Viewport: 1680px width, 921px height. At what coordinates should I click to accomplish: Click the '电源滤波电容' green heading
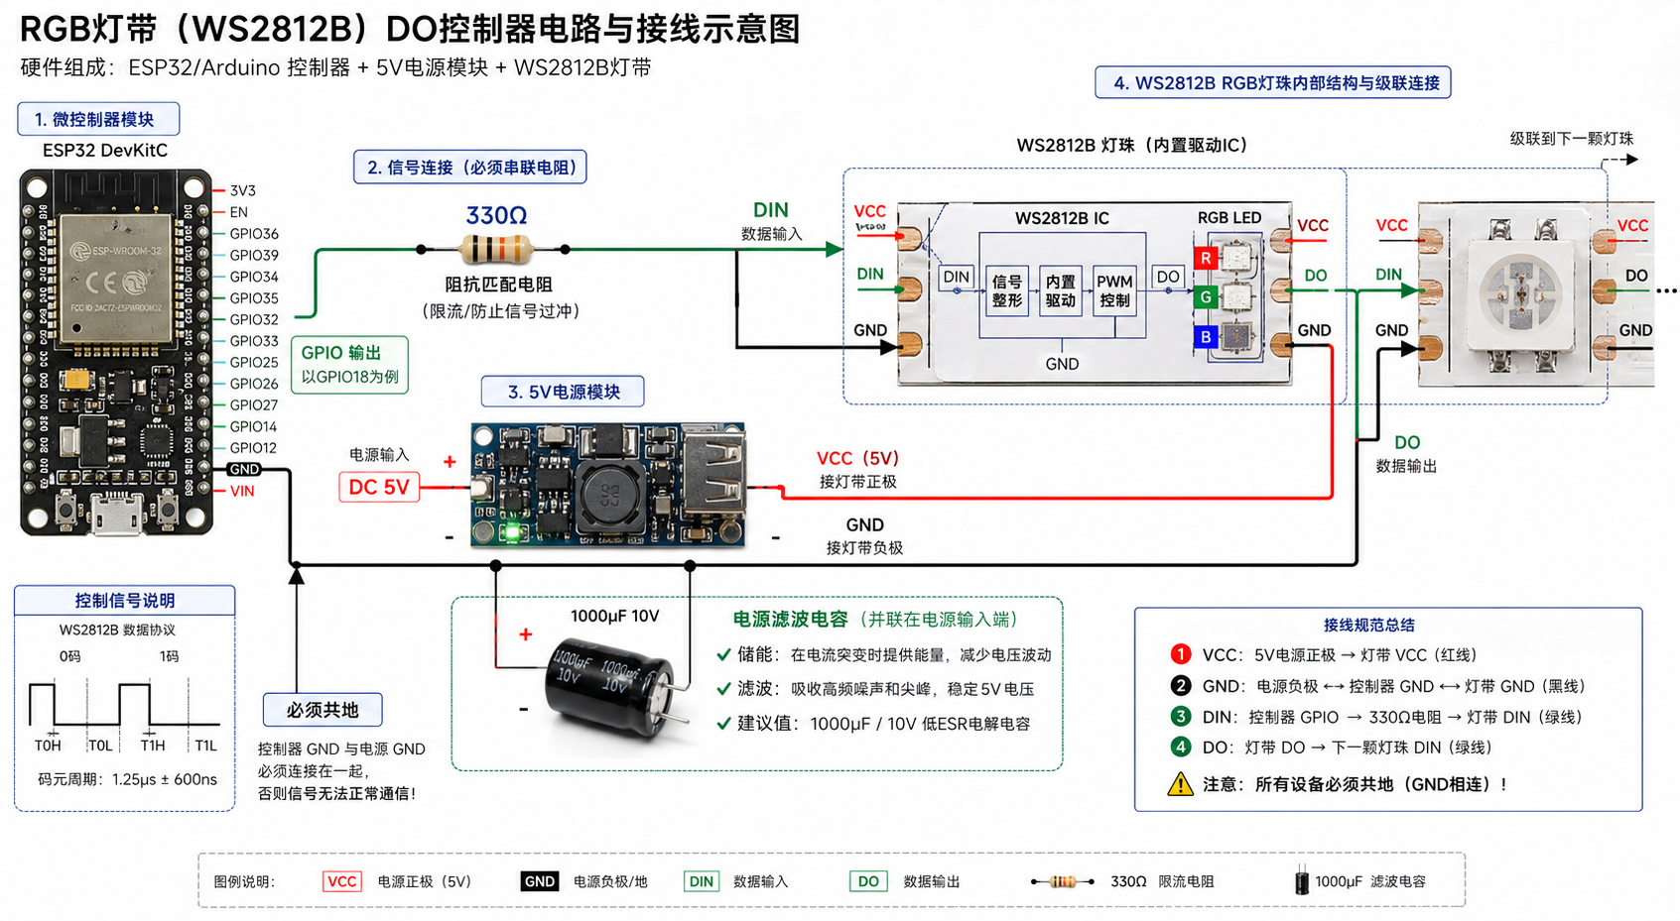click(x=790, y=619)
